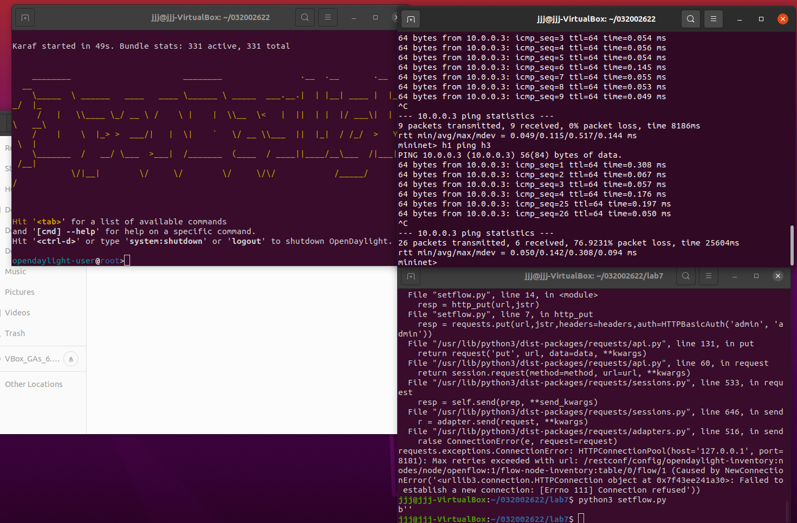Open hamburger menu of the OpenDaylight terminal
The height and width of the screenshot is (523, 797).
[x=328, y=17]
